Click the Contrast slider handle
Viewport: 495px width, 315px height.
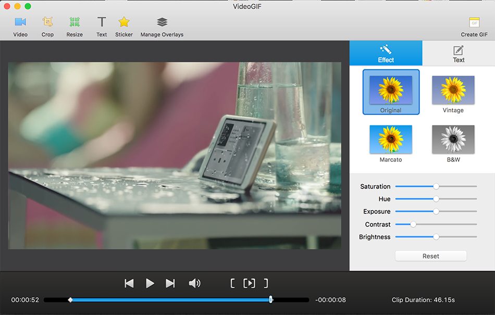413,224
